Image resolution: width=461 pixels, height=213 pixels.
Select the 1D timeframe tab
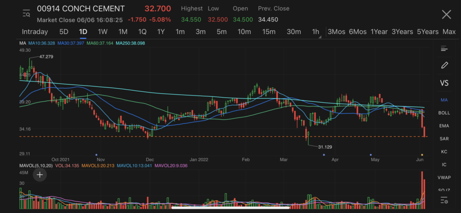(83, 32)
